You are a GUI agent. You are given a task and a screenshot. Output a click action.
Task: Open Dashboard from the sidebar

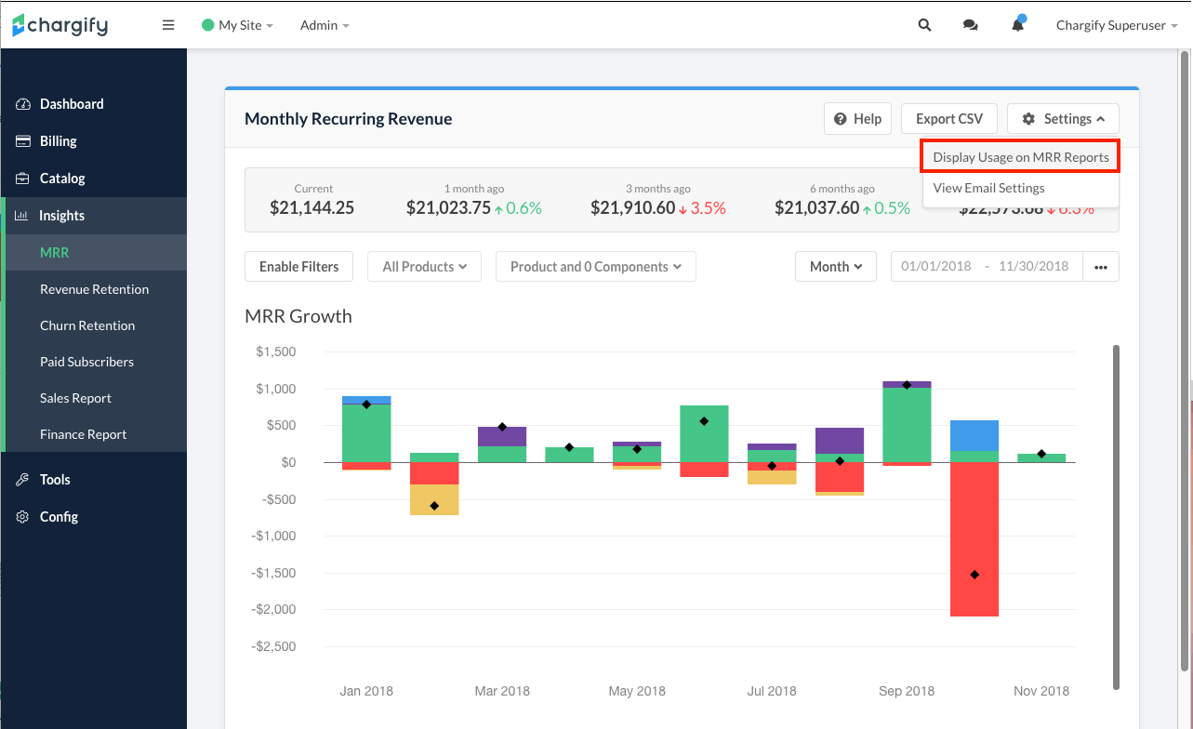[x=72, y=104]
